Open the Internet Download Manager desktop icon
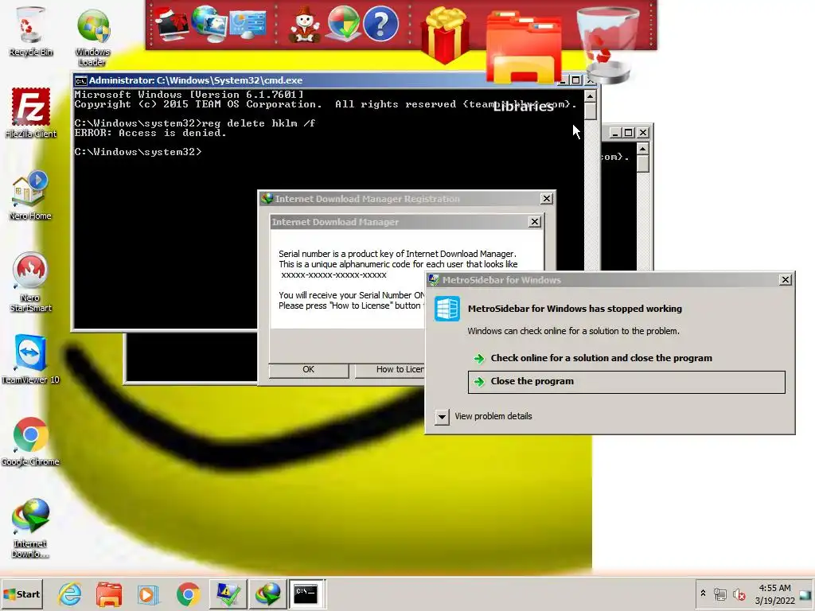 pyautogui.click(x=30, y=528)
